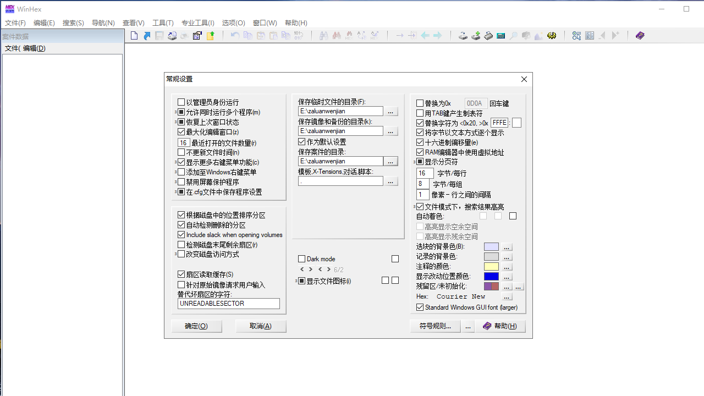Browse for the 模板,X-Tensions script path

(391, 180)
